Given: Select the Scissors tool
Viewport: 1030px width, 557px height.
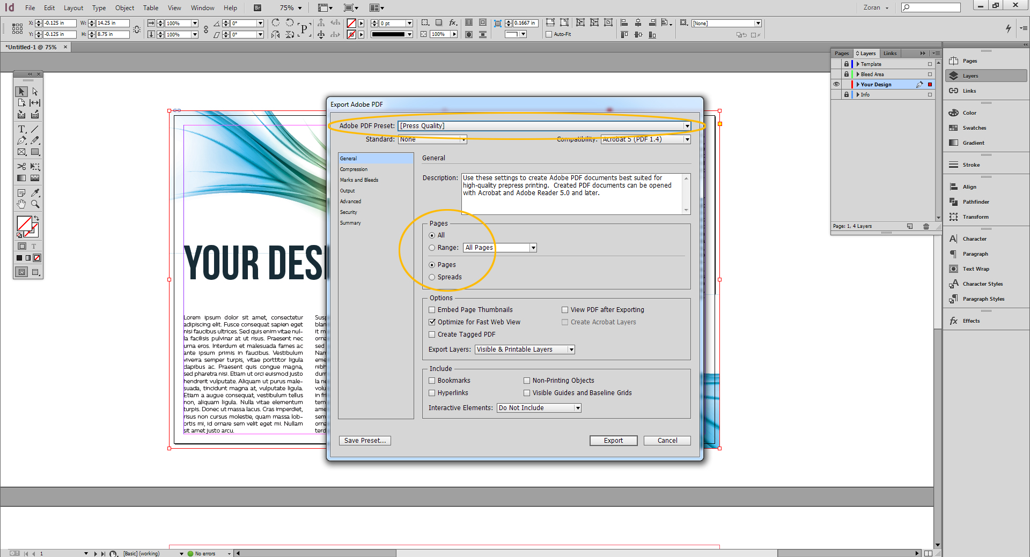Looking at the screenshot, I should (21, 166).
